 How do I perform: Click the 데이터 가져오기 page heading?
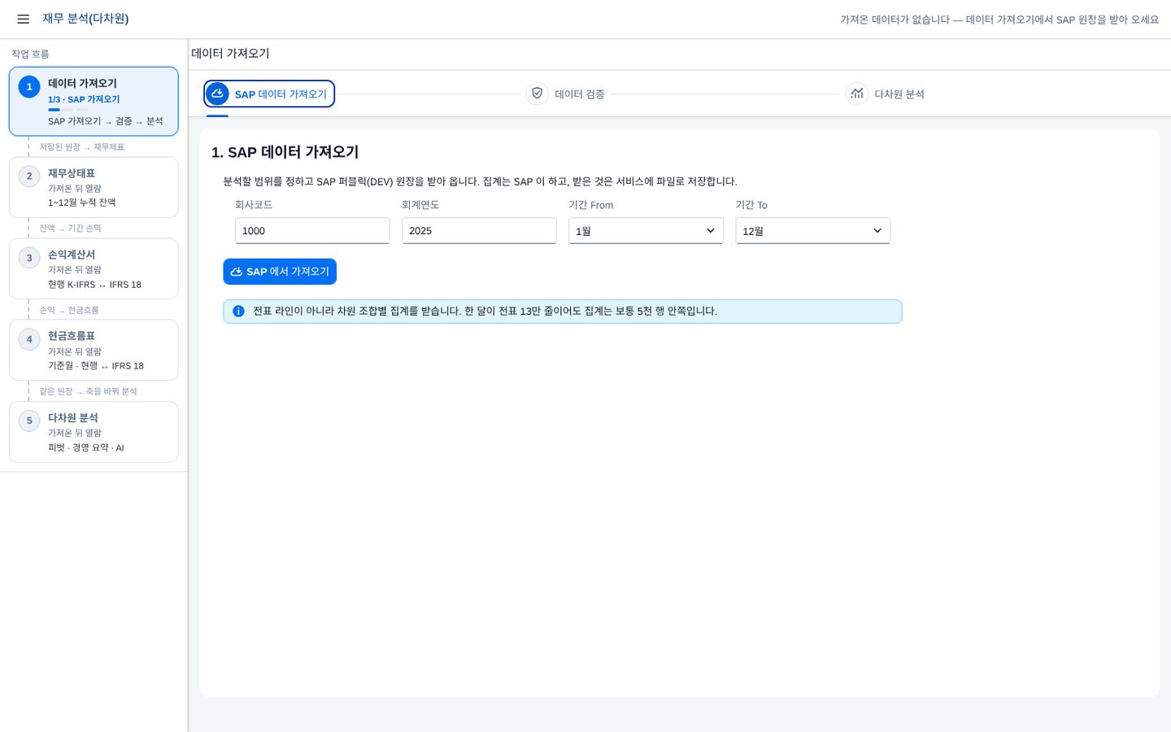(x=230, y=54)
